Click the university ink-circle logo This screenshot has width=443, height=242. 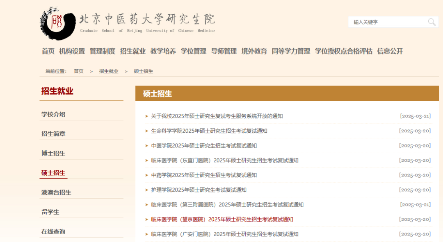tap(58, 23)
